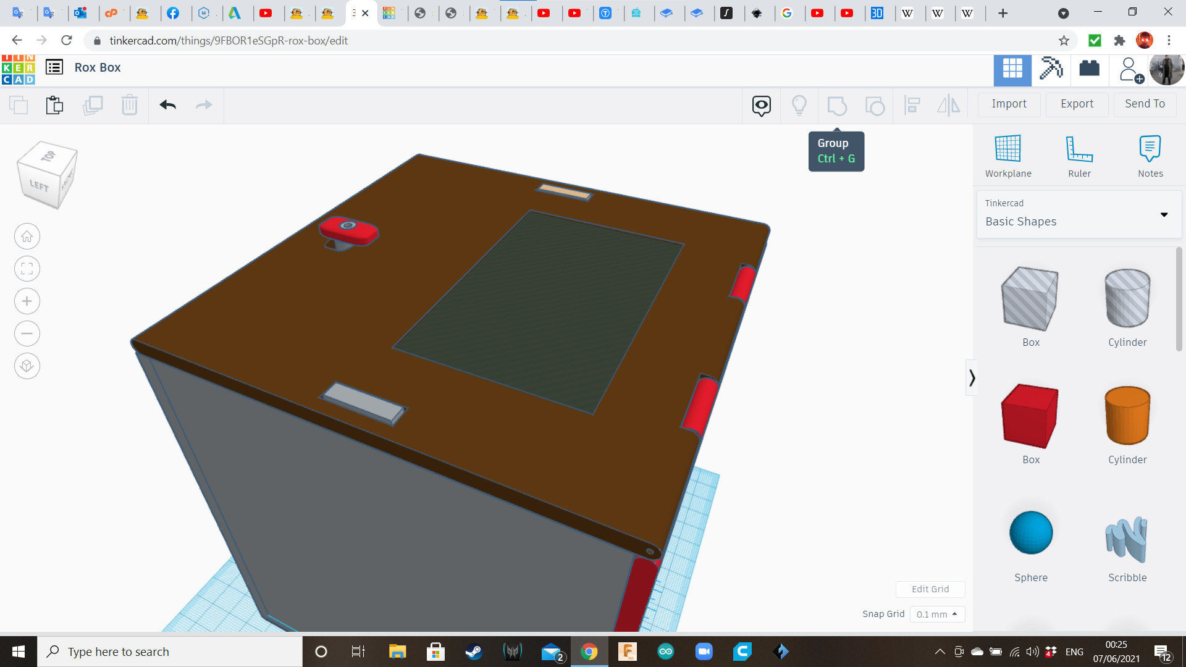Click the Paste clipboard icon
1186x667 pixels.
(54, 105)
